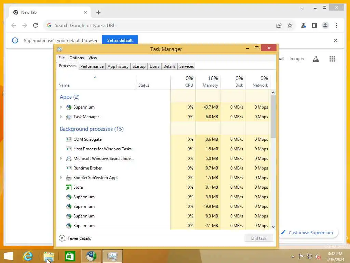This screenshot has height=263, width=350.
Task: Bookmark this tab with the star icon
Action: (x=290, y=25)
